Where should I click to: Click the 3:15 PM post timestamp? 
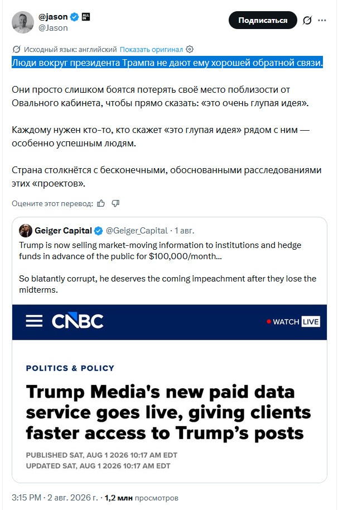tap(27, 498)
